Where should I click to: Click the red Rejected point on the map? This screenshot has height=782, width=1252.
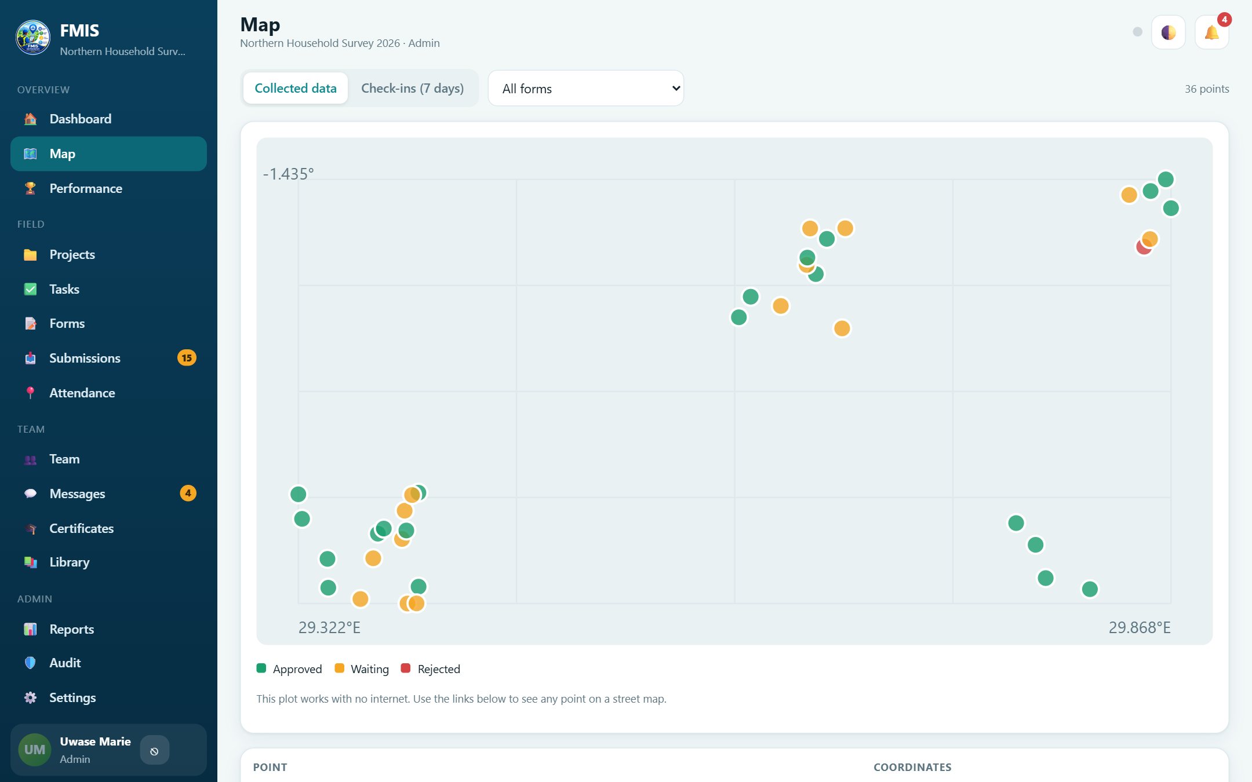(x=1142, y=249)
